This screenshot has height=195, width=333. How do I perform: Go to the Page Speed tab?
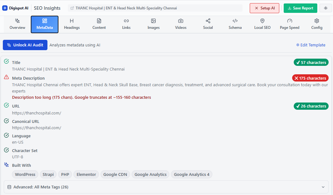[x=289, y=24]
